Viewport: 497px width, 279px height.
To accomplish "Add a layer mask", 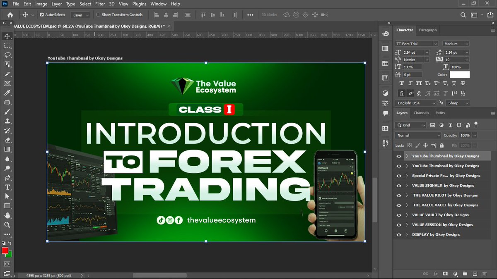I will [445, 274].
